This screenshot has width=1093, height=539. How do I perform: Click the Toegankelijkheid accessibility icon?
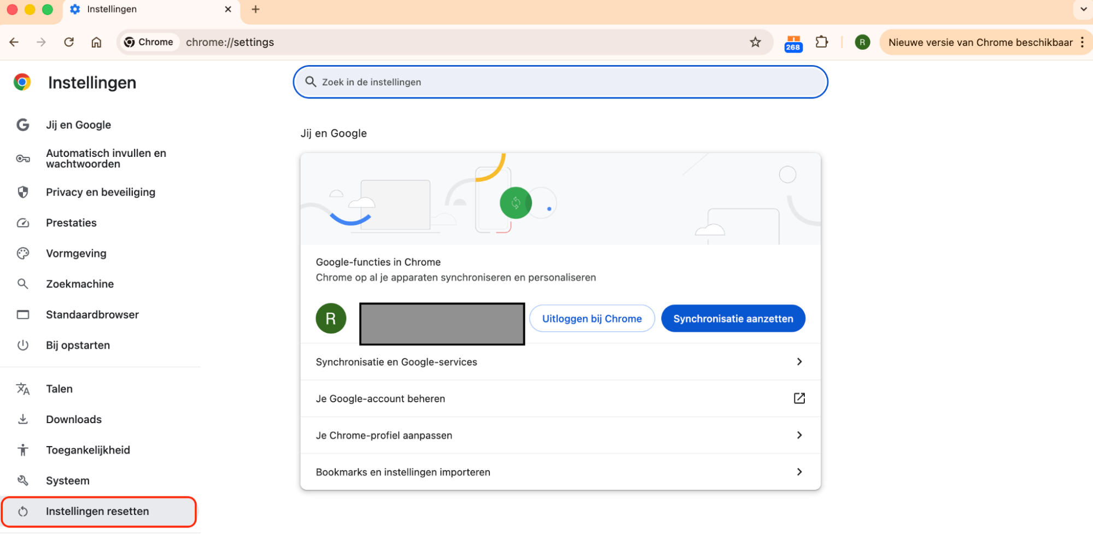coord(23,450)
